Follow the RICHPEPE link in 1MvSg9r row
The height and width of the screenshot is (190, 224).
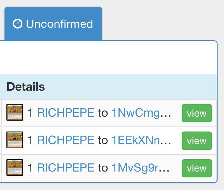tap(66, 168)
